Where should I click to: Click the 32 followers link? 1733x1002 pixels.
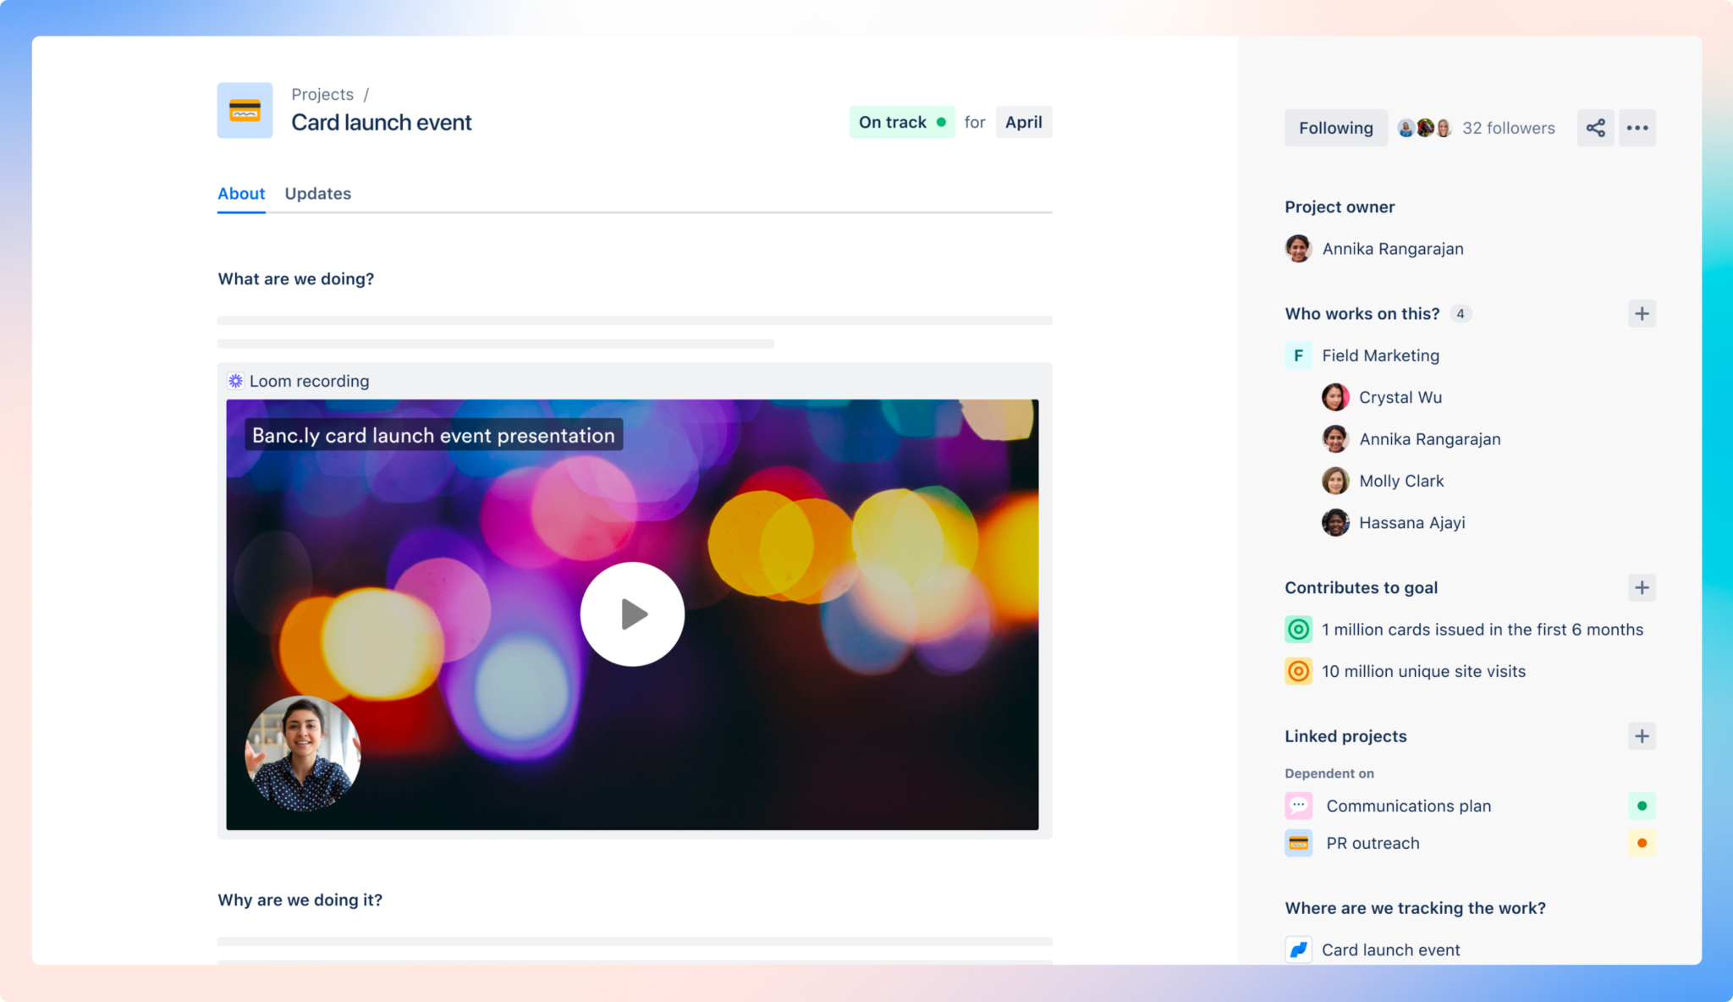tap(1508, 128)
